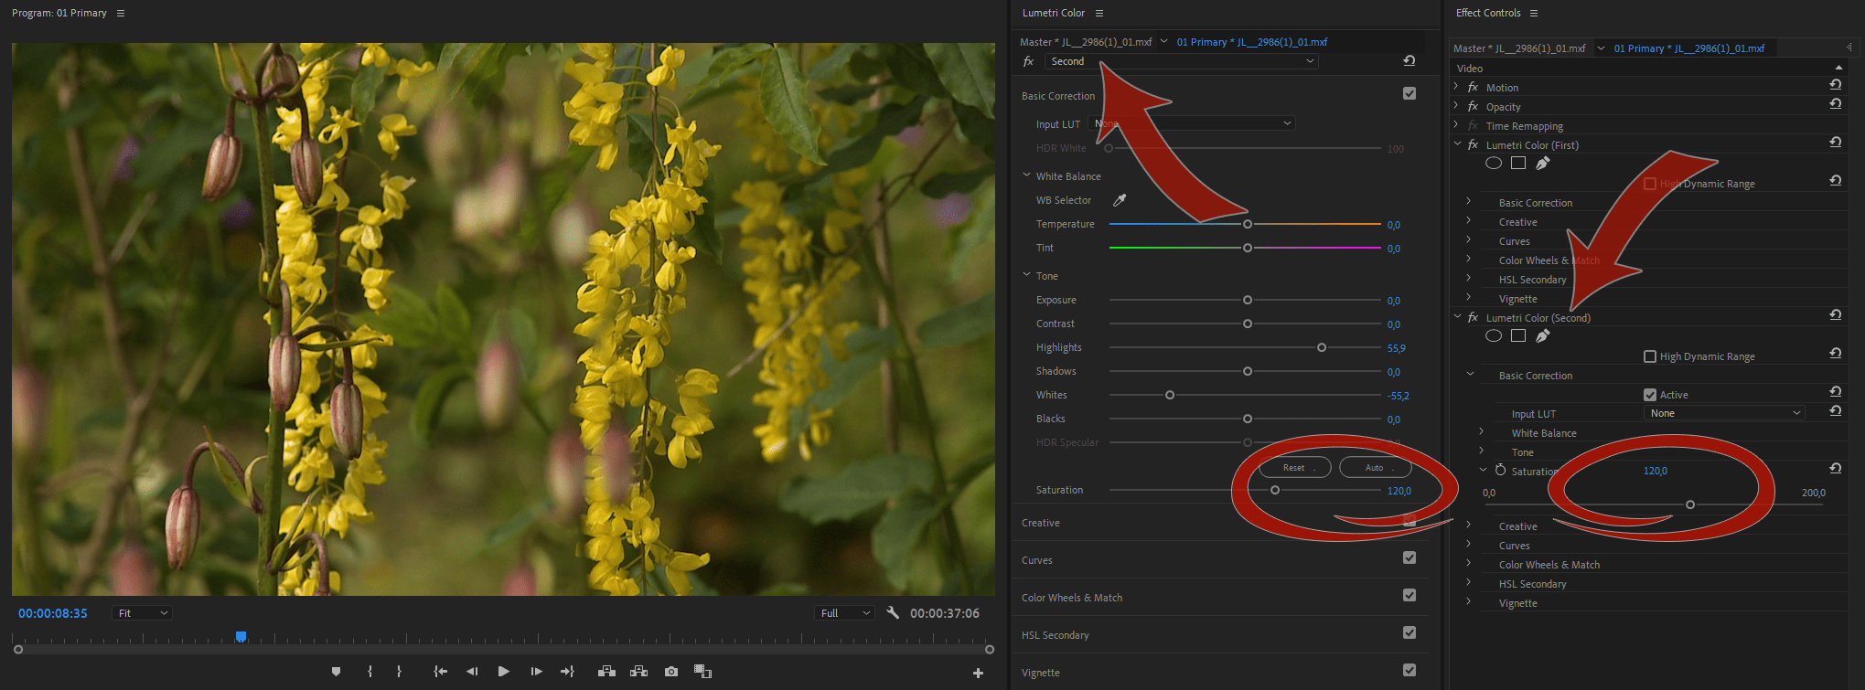Toggle the Saturation animation stopwatch
This screenshot has width=1865, height=690.
pos(1500,470)
